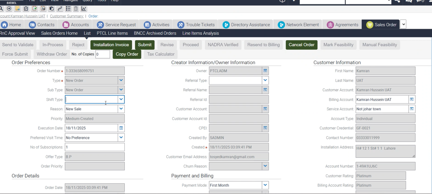Open the PTCL Line Items view

click(112, 33)
